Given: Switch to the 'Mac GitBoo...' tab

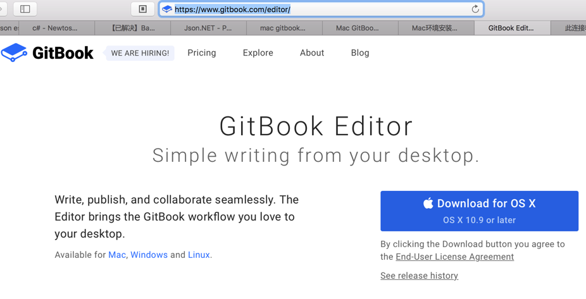Looking at the screenshot, I should point(358,28).
